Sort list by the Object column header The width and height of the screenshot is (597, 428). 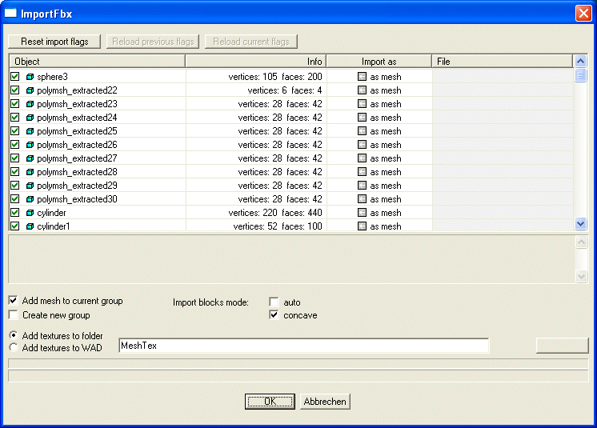click(96, 61)
